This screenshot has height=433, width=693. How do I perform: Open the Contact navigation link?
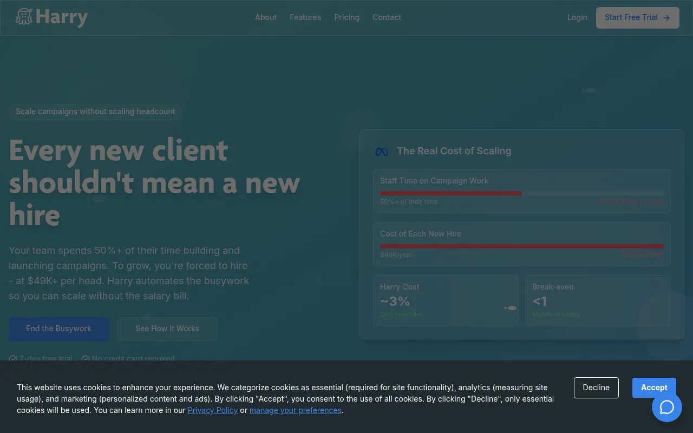tap(387, 17)
